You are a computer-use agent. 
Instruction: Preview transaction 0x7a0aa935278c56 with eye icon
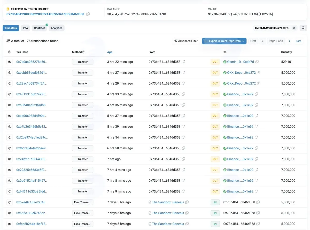tap(10, 62)
